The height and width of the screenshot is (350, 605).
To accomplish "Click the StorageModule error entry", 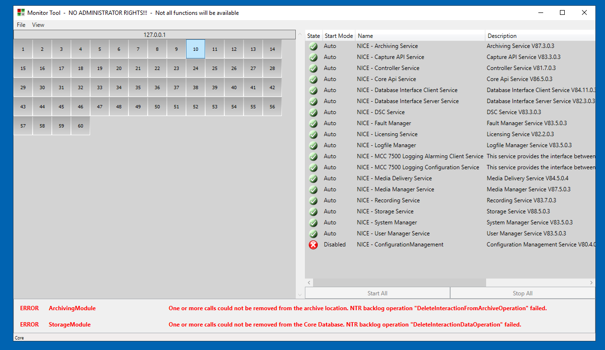I will 70,325.
